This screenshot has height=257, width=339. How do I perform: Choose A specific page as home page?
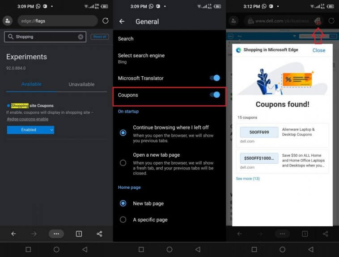123,220
